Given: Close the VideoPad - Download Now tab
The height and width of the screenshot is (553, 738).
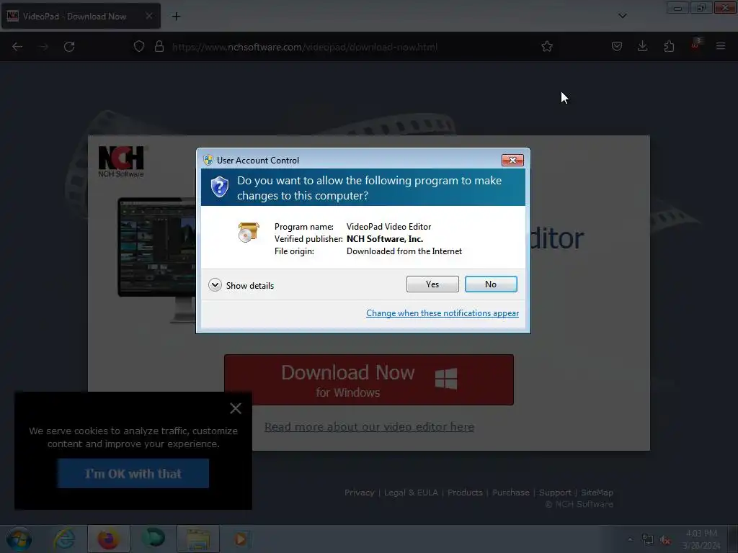Looking at the screenshot, I should coord(148,16).
